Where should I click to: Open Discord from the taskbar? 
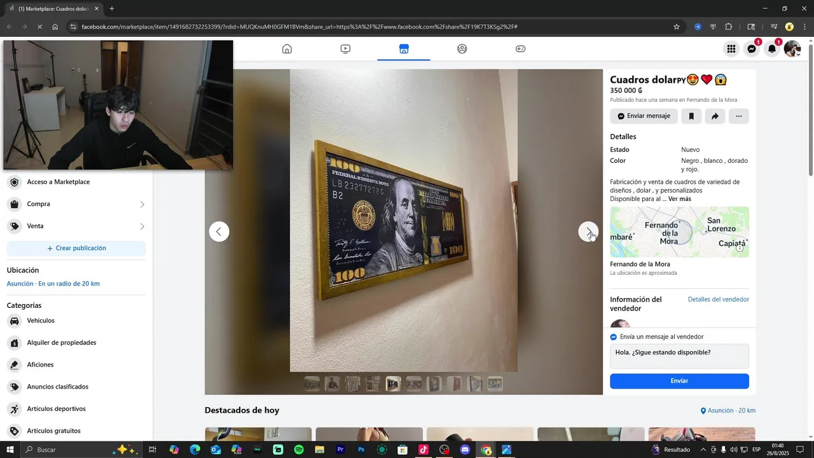[x=465, y=450]
